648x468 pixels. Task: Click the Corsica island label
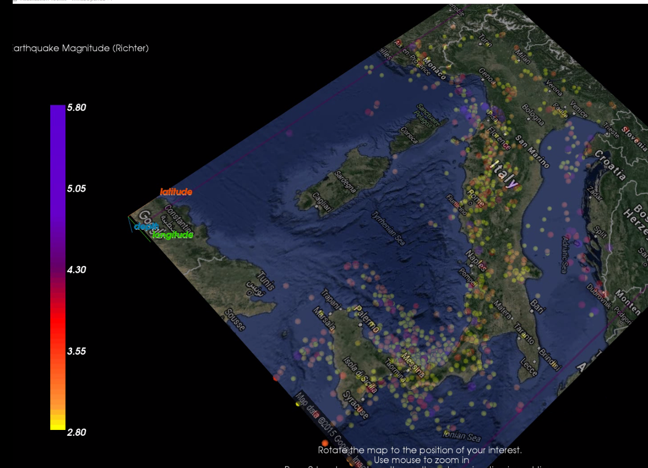pos(409,135)
